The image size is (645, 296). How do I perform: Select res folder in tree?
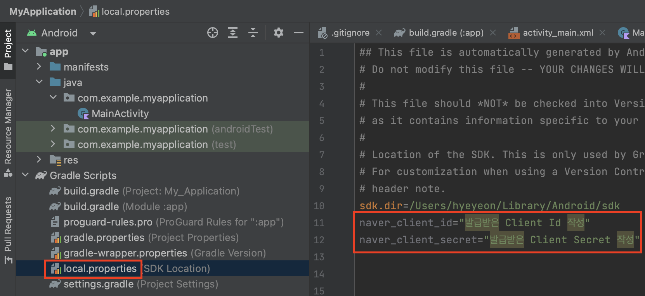coord(71,160)
